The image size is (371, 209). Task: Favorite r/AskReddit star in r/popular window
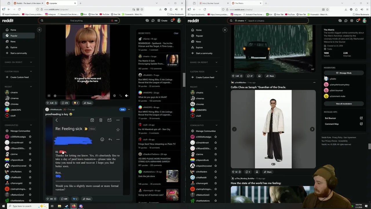(30, 177)
